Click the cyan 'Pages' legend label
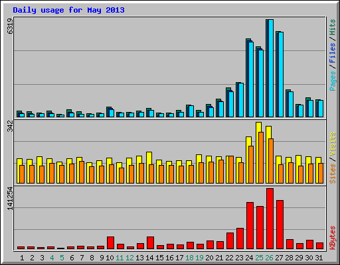340x265 pixels. coord(333,81)
